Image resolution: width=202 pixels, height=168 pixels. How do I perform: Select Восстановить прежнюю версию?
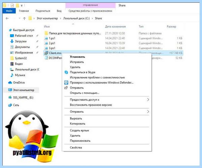[x=91, y=105]
